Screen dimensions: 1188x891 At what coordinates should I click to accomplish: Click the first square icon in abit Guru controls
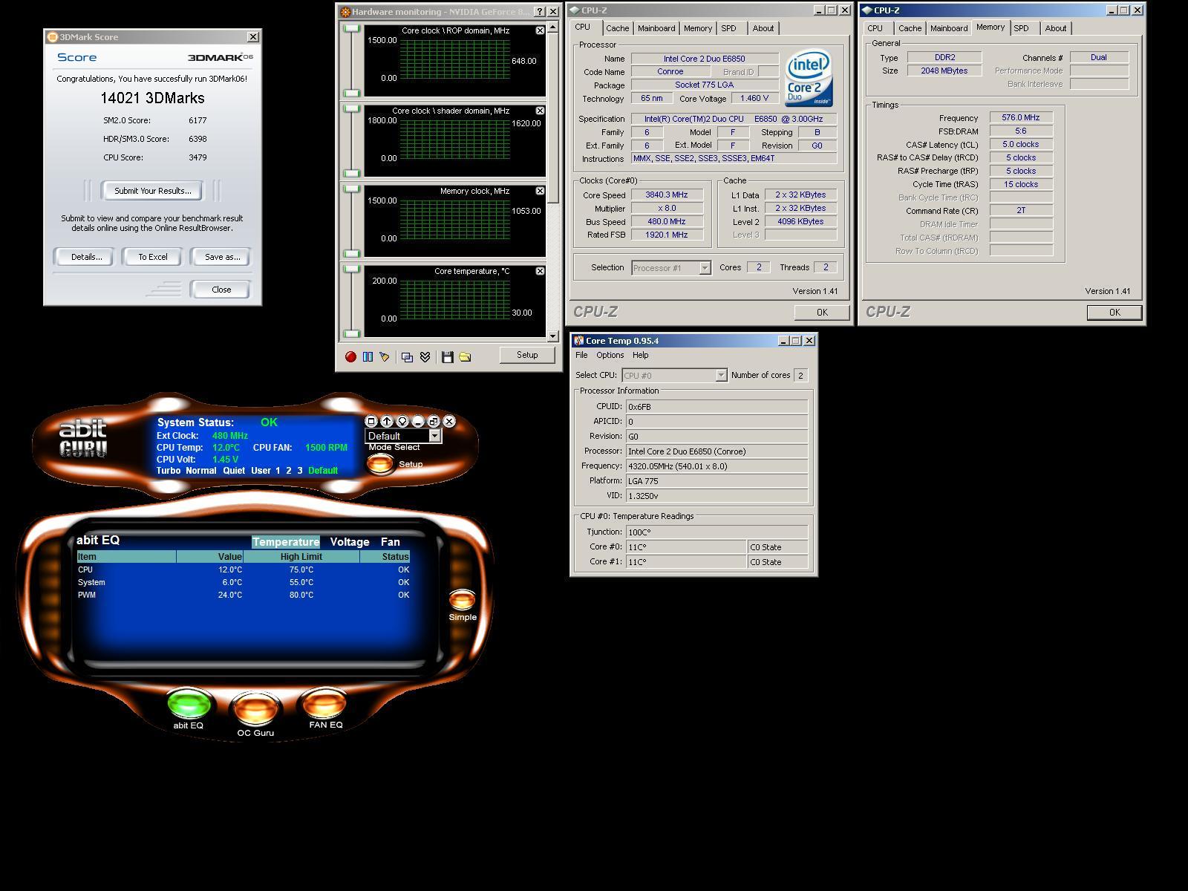pos(371,421)
